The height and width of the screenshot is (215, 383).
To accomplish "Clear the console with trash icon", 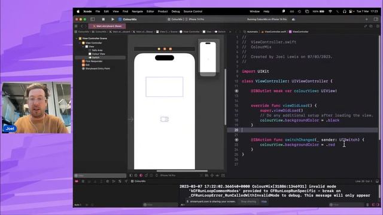I will 367,205.
